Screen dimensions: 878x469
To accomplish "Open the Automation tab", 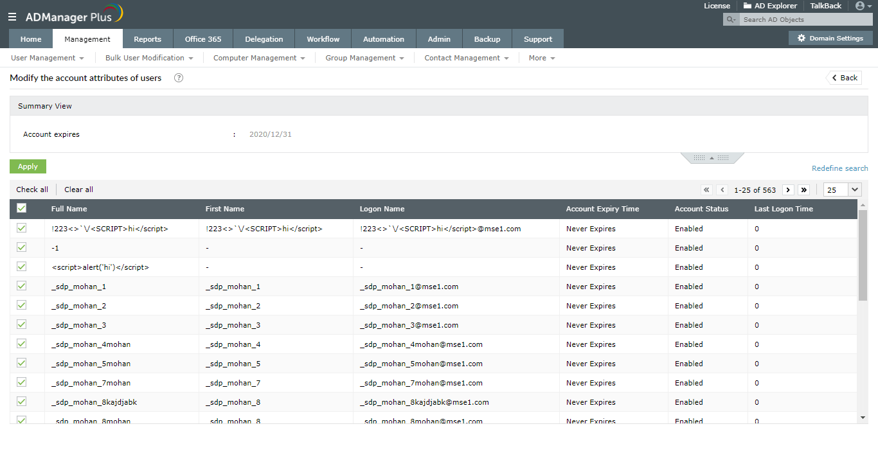I will pos(383,39).
